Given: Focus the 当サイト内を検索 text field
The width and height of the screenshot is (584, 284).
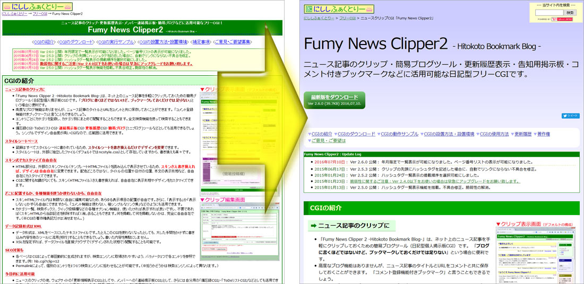Looking at the screenshot, I should pyautogui.click(x=549, y=13).
